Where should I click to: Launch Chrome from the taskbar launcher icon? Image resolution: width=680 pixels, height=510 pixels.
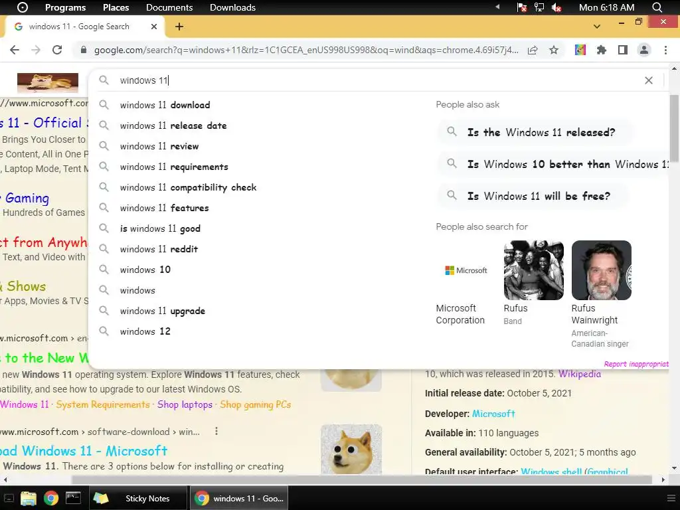point(50,498)
